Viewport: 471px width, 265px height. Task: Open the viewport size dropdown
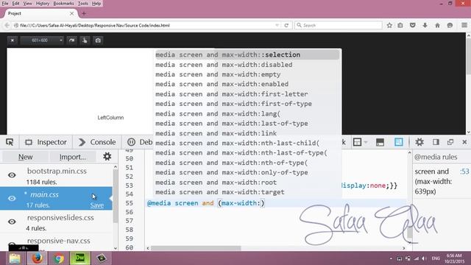[x=42, y=40]
